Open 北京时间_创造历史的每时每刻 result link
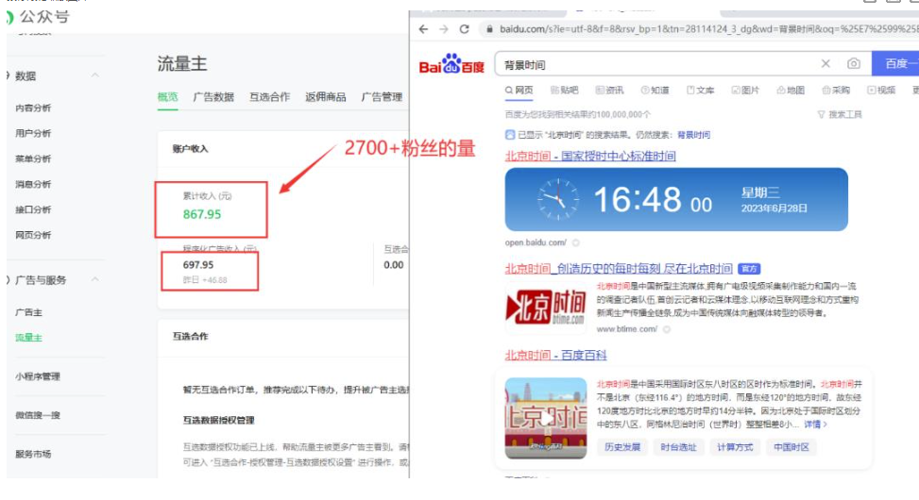The image size is (919, 500). click(619, 269)
